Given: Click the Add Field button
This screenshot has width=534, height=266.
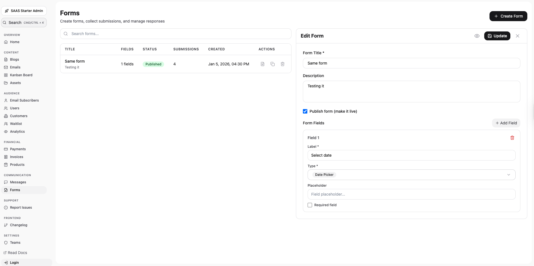Looking at the screenshot, I should [506, 123].
